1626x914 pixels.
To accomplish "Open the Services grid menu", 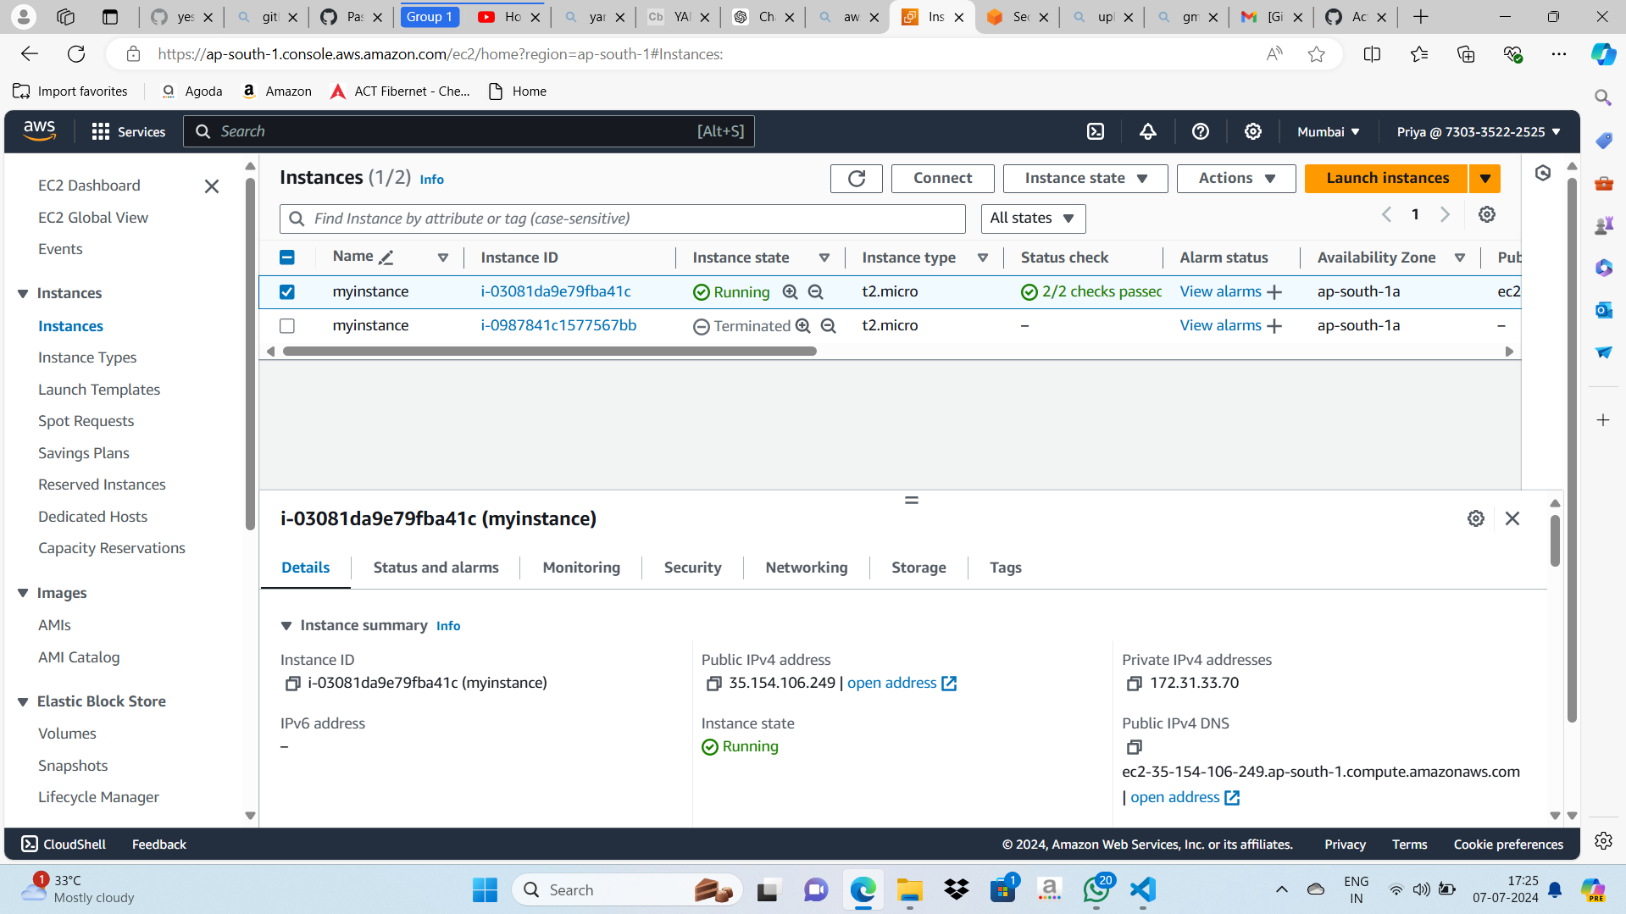I will (x=129, y=131).
